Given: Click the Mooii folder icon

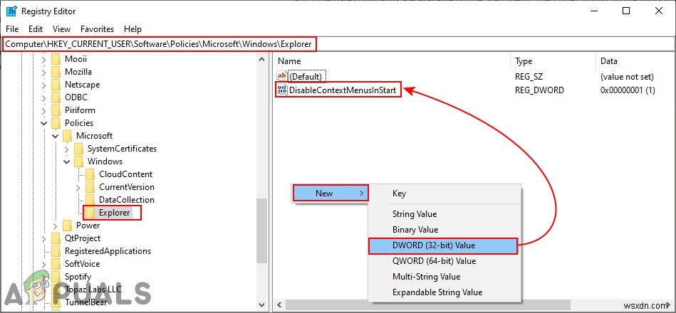Looking at the screenshot, I should click(56, 59).
